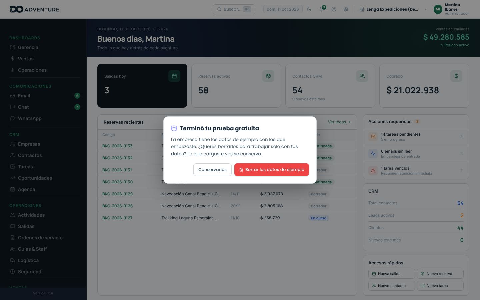Expand the 1 tarea vencida chevron
480x300 pixels.
461,170
